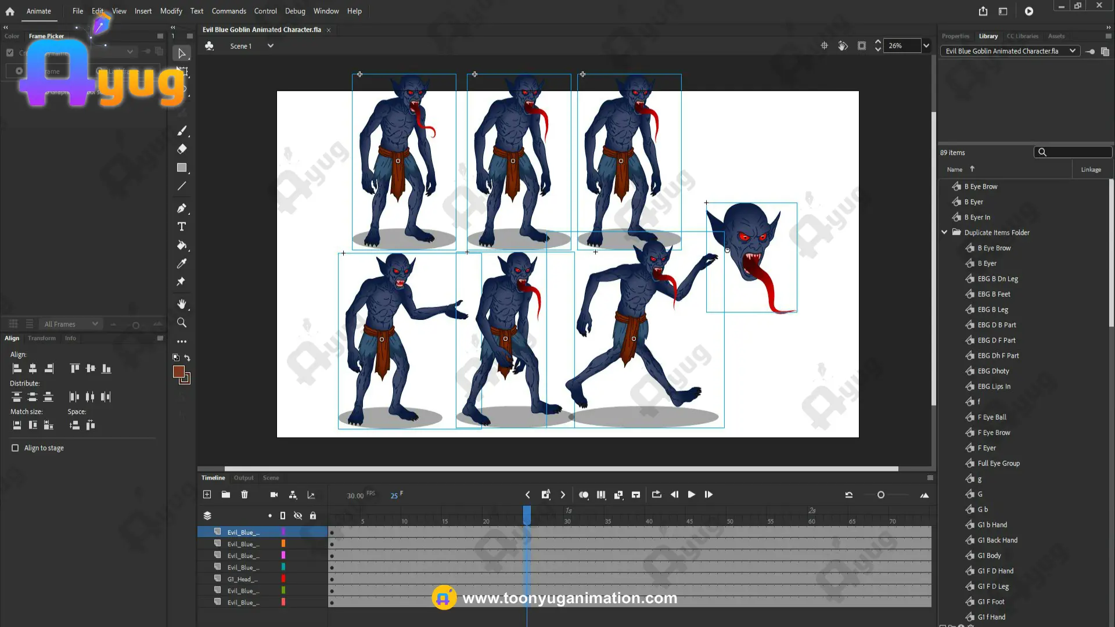Select the Eyedropper tool
The image size is (1115, 627).
coord(182,264)
